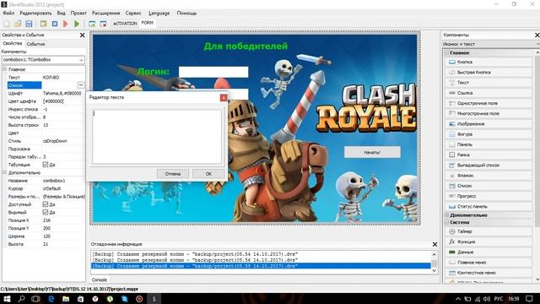The height and width of the screenshot is (304, 540).
Task: Open the Редактировать menu
Action: point(35,14)
